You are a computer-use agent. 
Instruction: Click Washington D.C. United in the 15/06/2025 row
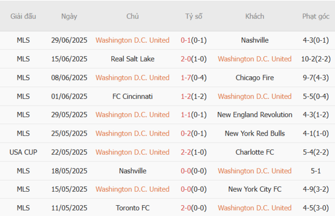[x=255, y=59]
